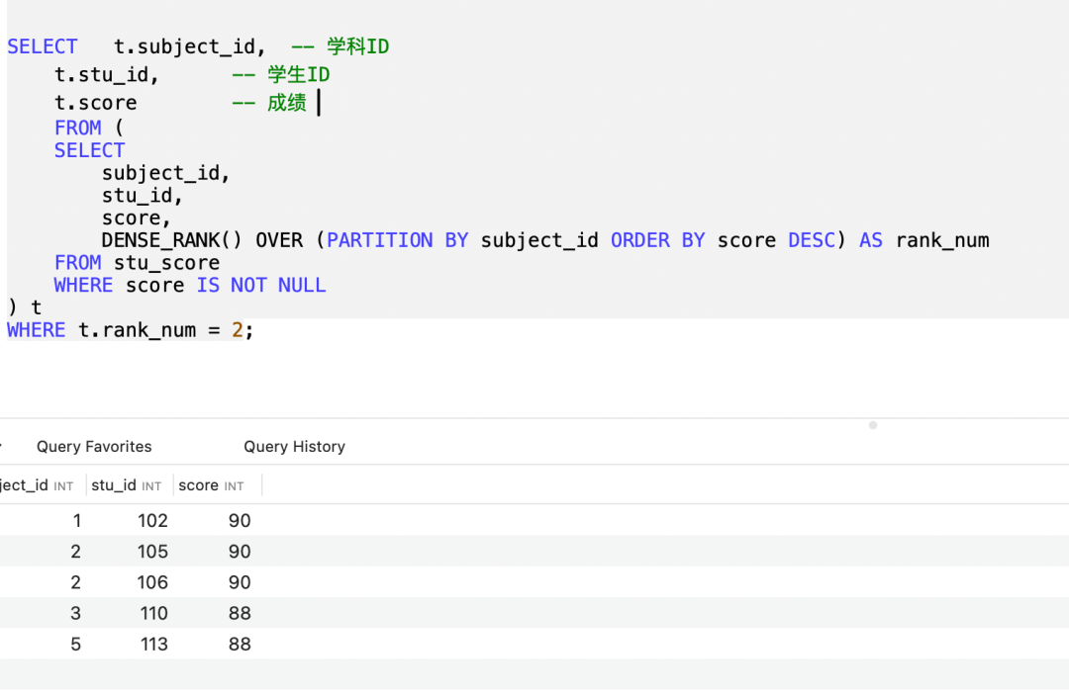Image resolution: width=1069 pixels, height=696 pixels.
Task: Click the PARTITION BY keyword
Action: (398, 240)
